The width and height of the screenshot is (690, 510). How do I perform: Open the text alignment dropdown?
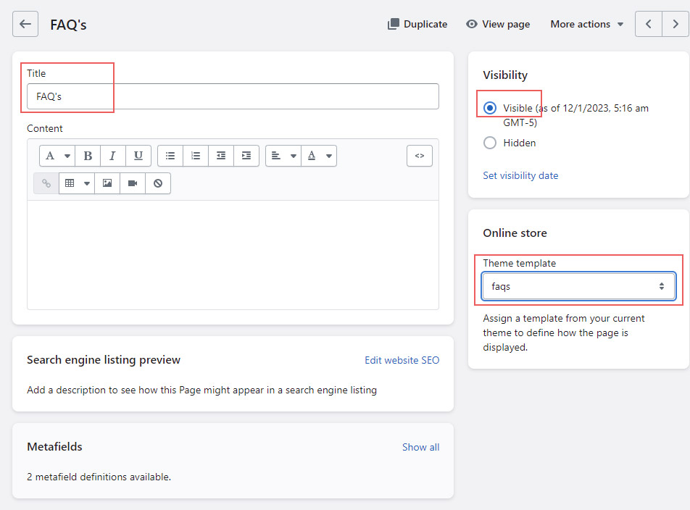click(x=283, y=156)
